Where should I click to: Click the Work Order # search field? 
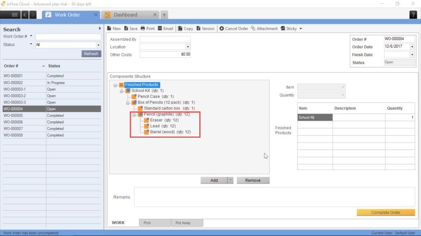point(68,36)
